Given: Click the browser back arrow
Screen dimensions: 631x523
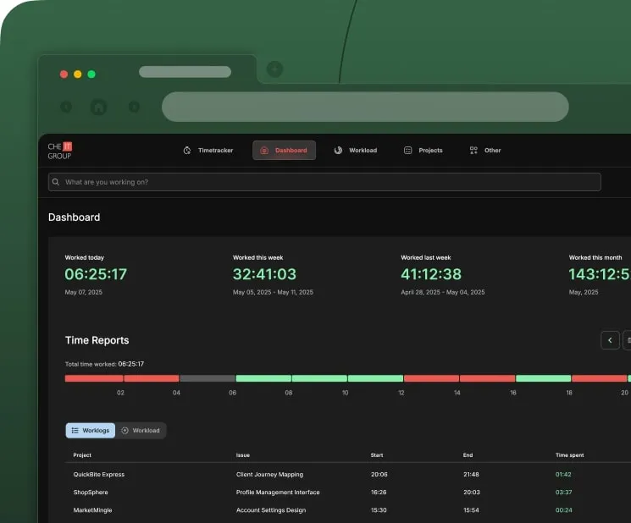Looking at the screenshot, I should coord(66,107).
